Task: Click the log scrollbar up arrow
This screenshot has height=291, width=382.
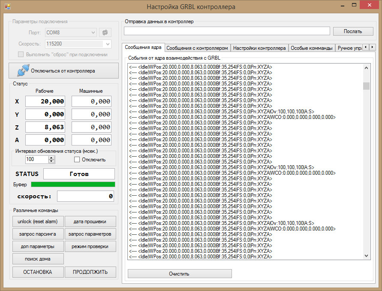Action: (366, 68)
